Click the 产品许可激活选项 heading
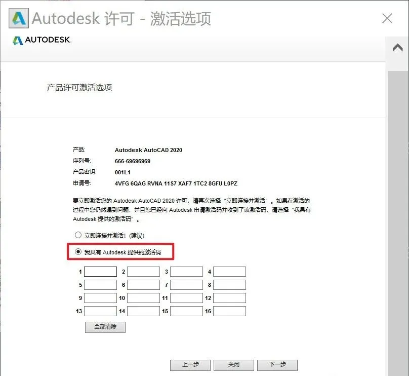This screenshot has height=376, width=409. click(79, 88)
